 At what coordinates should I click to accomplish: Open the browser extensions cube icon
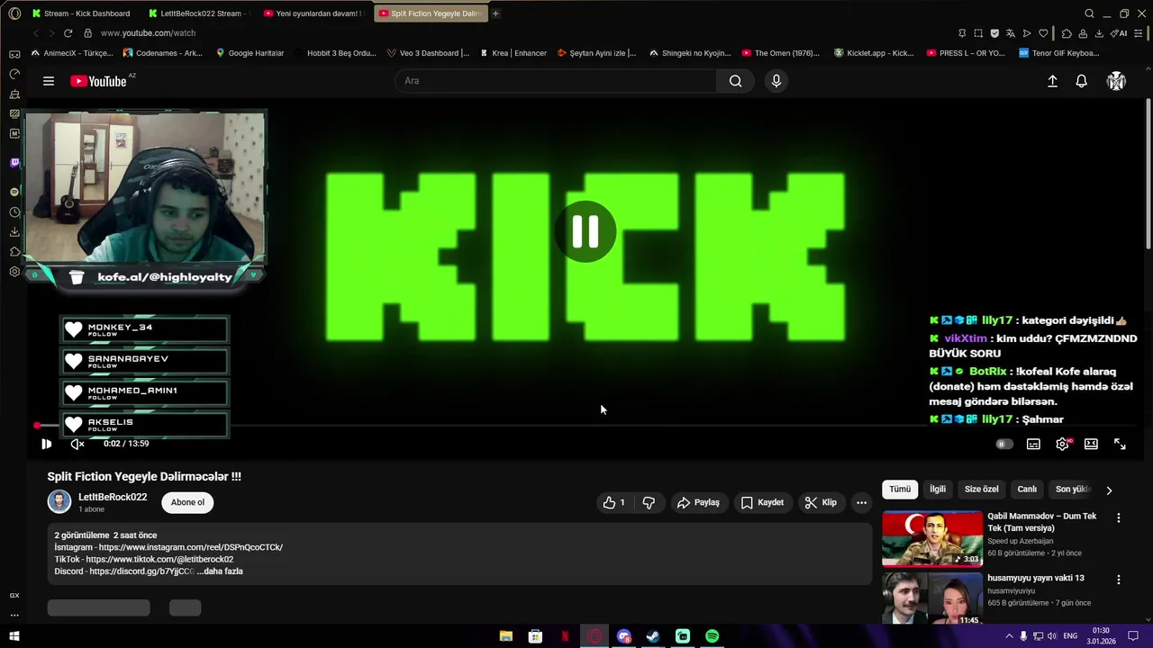1067,33
